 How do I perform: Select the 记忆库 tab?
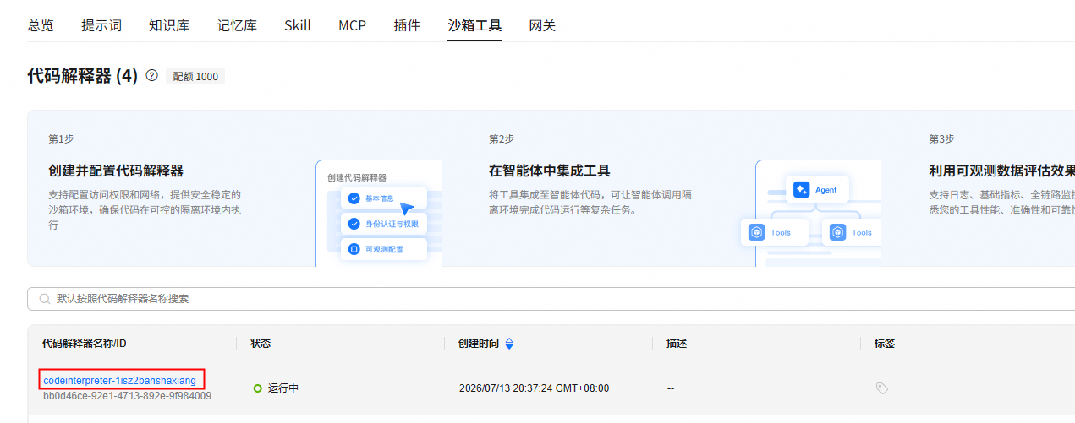(237, 25)
